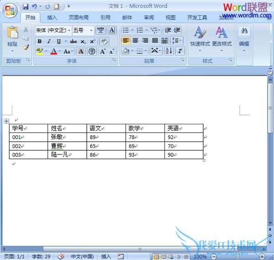
Task: Open the 引用 tab
Action: coord(105,17)
